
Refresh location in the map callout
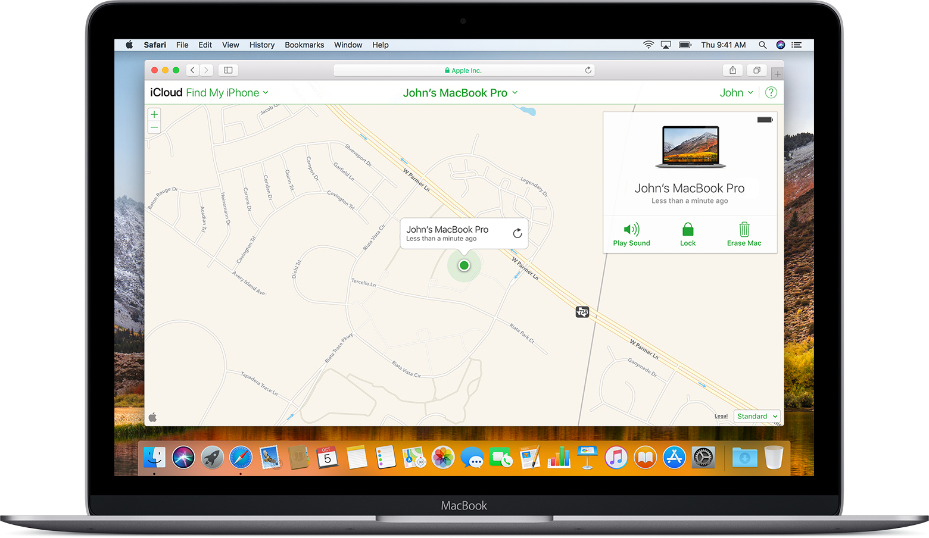(x=517, y=233)
